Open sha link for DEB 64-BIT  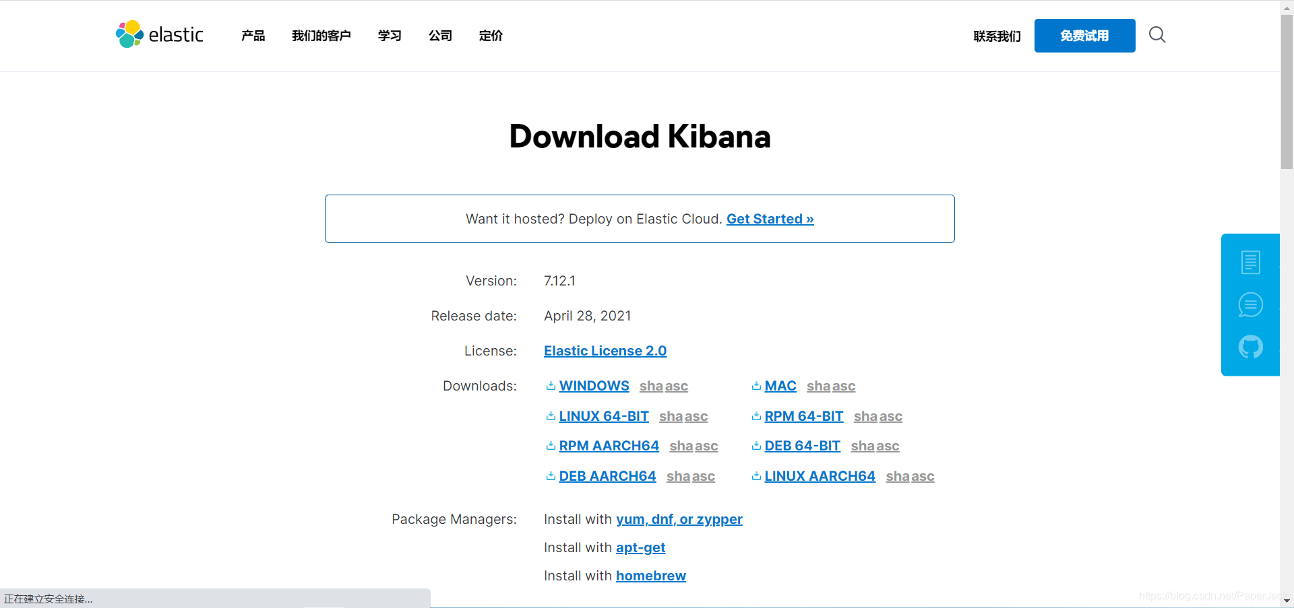[863, 446]
